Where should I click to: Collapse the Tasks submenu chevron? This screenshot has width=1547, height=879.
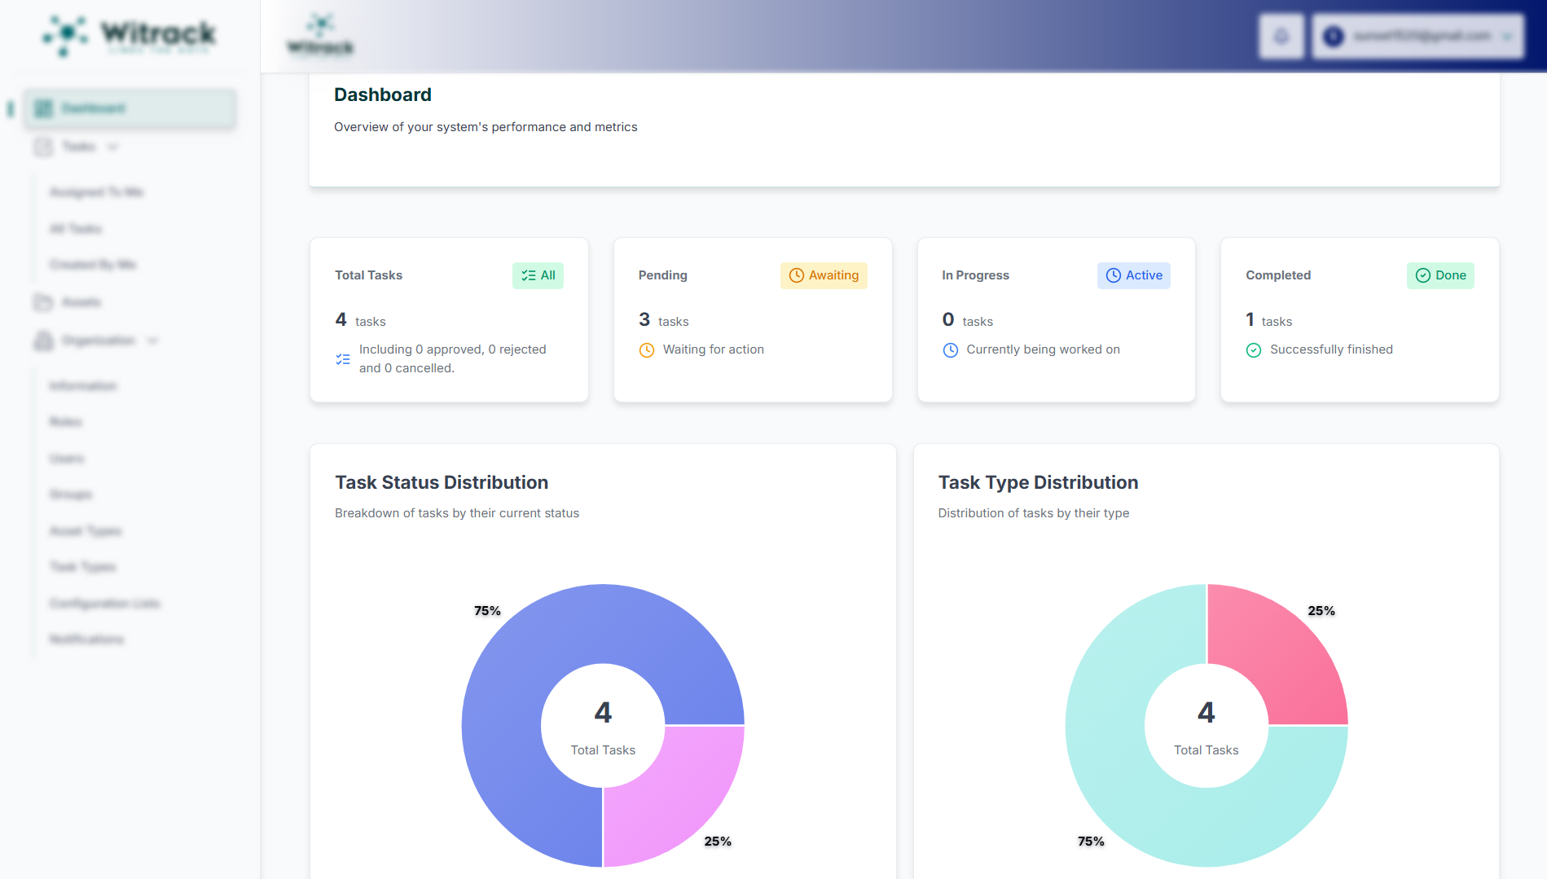pos(113,147)
